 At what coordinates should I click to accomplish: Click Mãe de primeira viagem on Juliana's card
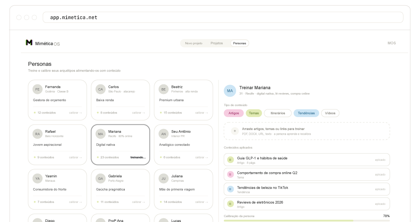[177, 189]
